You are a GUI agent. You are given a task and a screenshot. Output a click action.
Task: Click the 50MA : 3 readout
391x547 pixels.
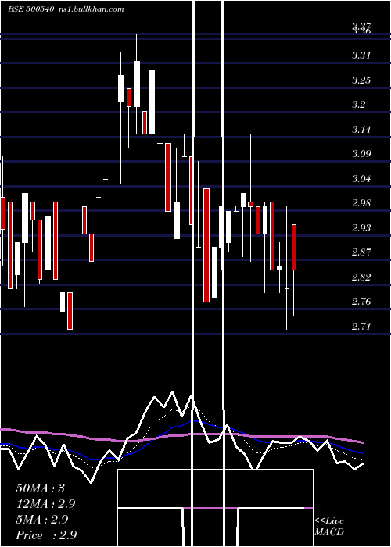[41, 488]
